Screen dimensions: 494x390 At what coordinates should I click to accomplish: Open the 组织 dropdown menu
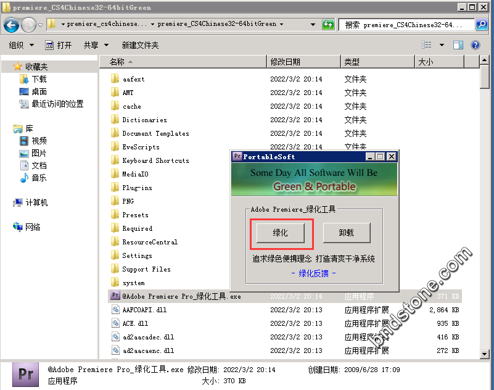20,45
